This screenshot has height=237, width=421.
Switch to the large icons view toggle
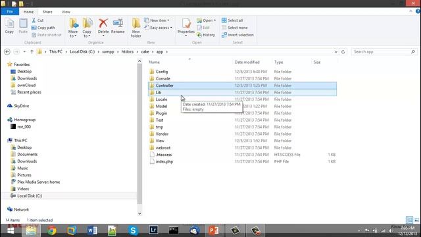click(x=416, y=220)
